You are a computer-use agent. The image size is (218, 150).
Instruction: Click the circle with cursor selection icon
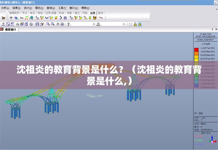[31, 24]
